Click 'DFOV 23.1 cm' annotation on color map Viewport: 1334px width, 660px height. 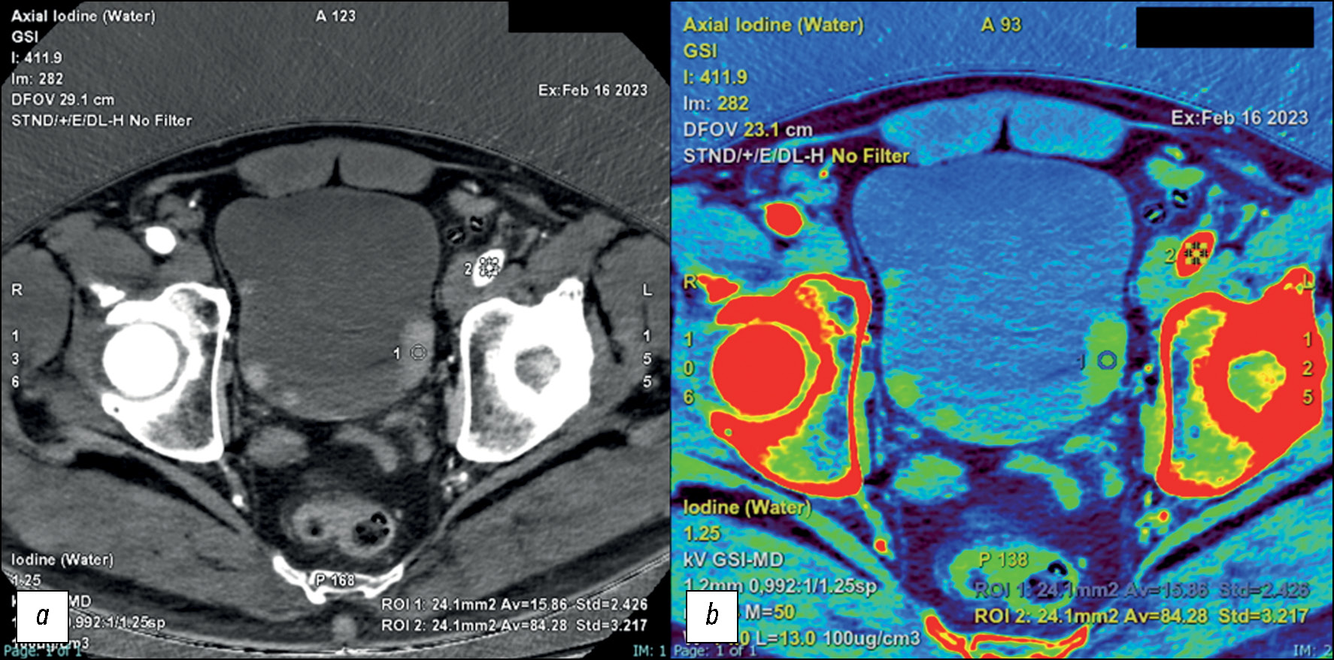click(x=747, y=130)
